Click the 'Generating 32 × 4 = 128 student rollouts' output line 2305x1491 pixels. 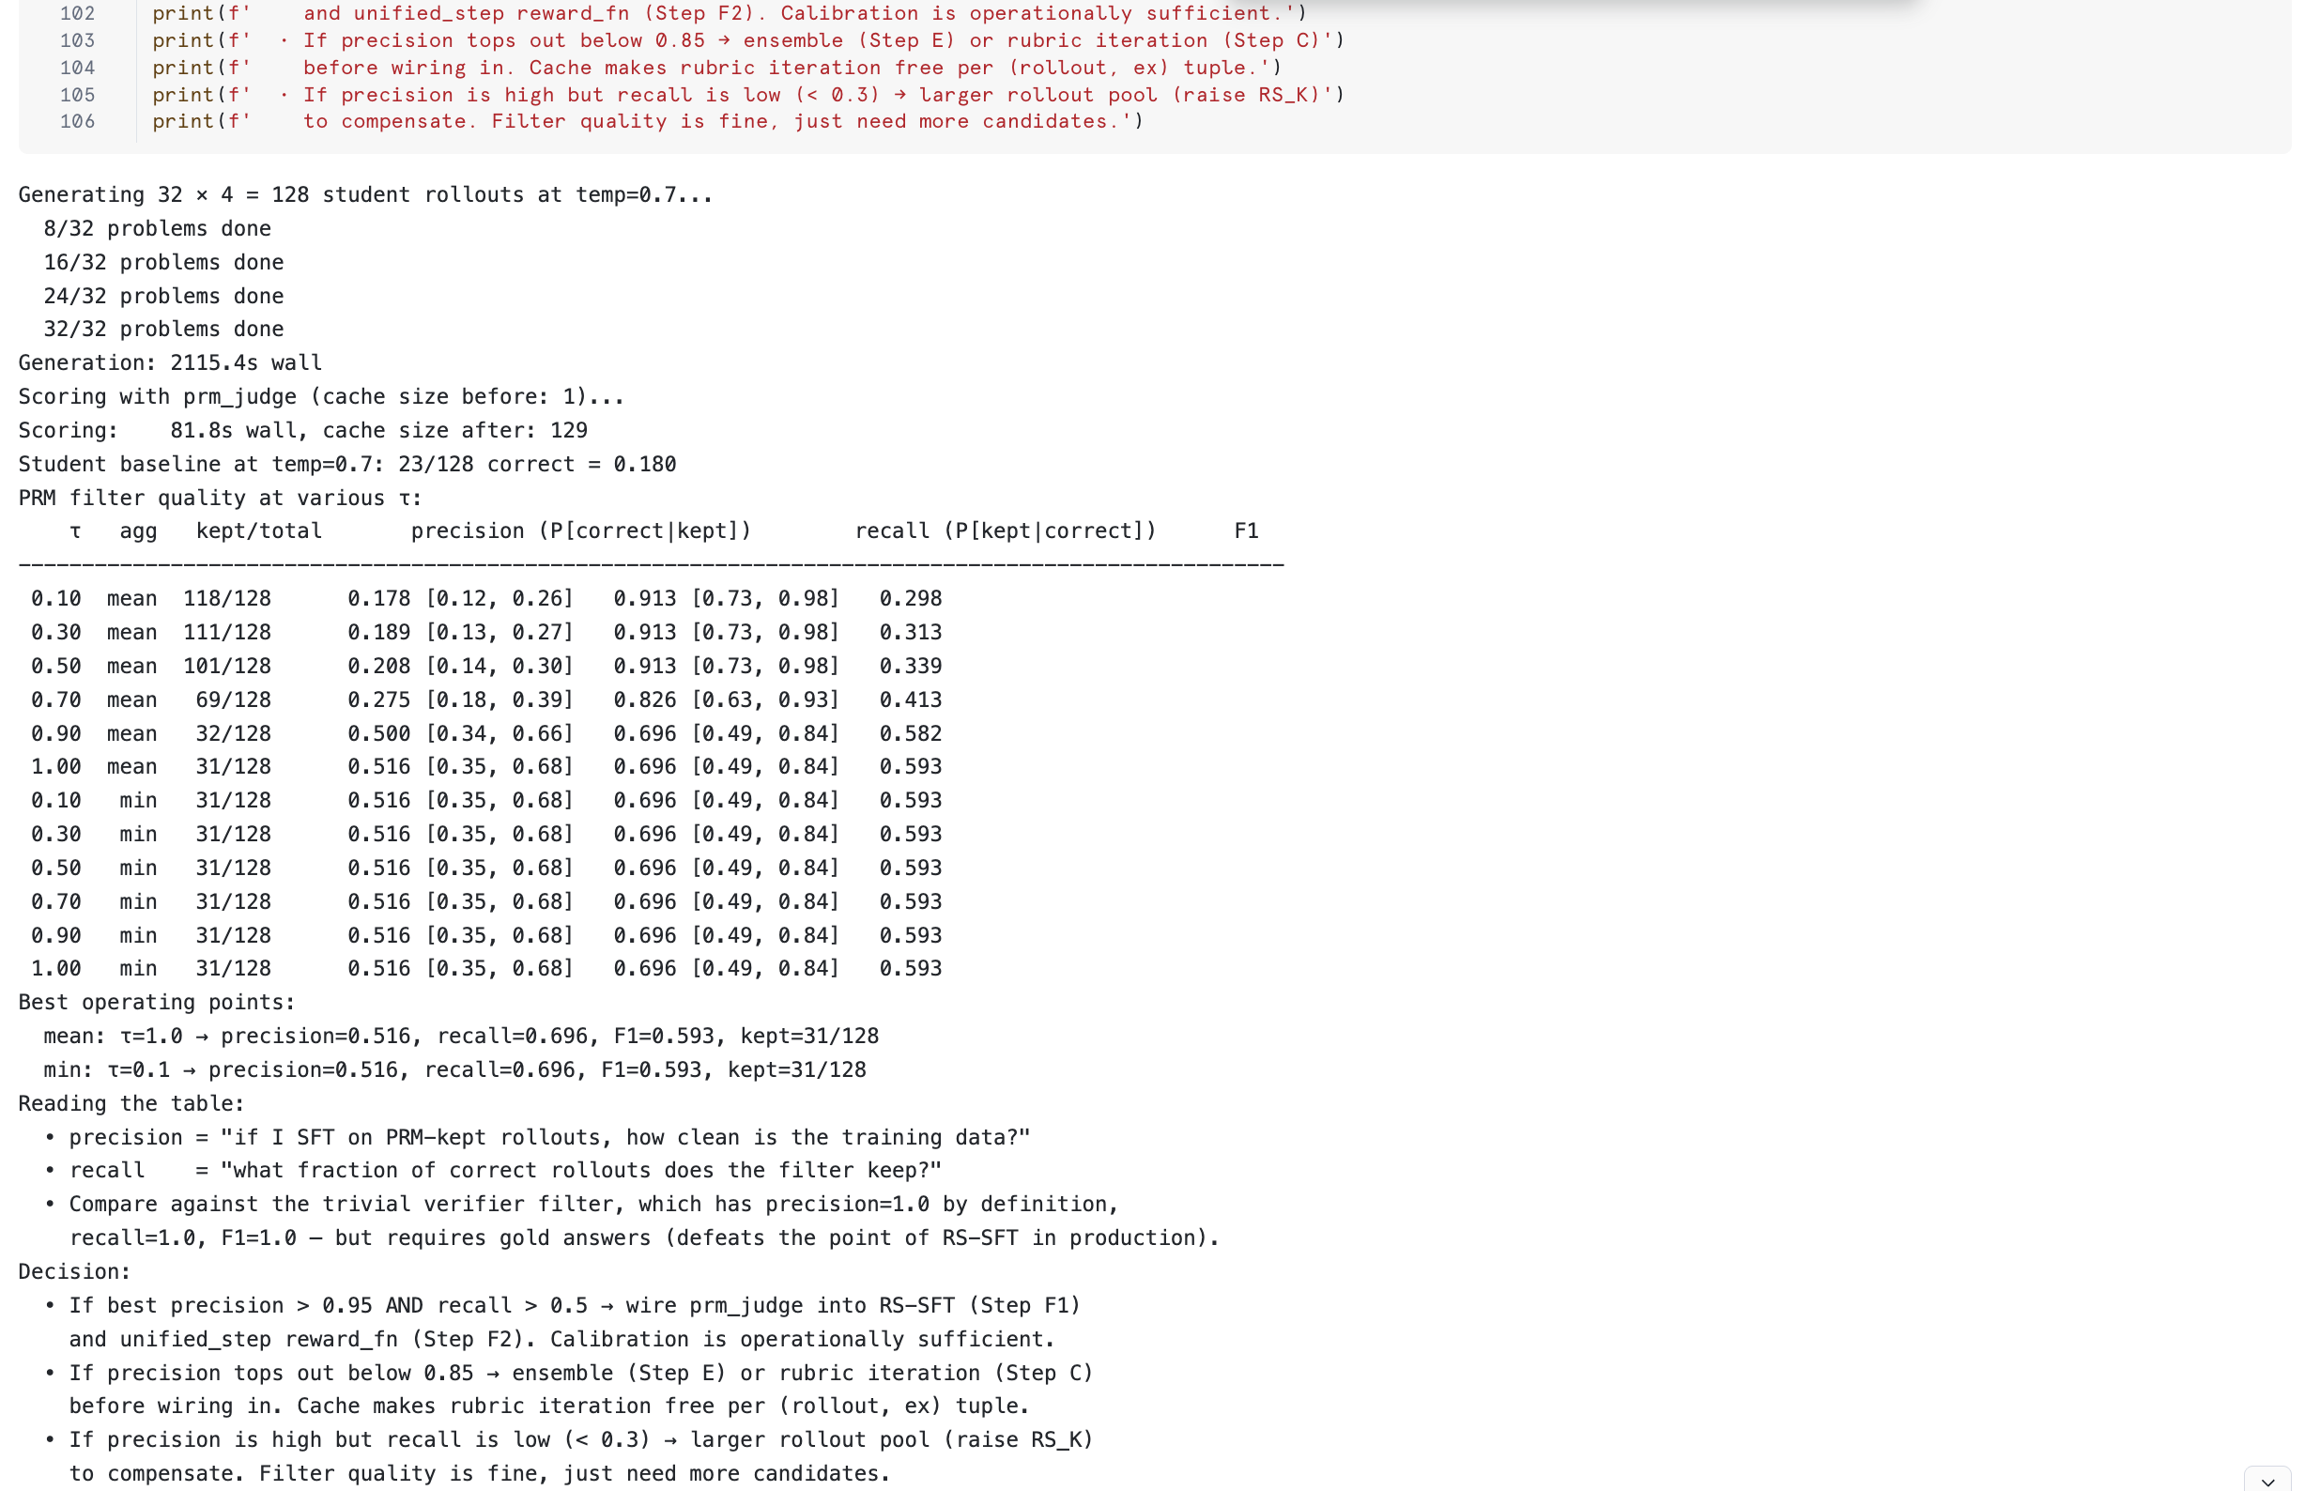pos(365,194)
